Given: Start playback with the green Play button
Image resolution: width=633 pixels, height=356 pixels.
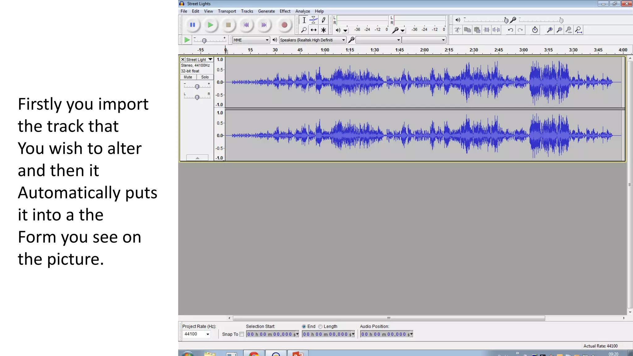Looking at the screenshot, I should point(210,25).
